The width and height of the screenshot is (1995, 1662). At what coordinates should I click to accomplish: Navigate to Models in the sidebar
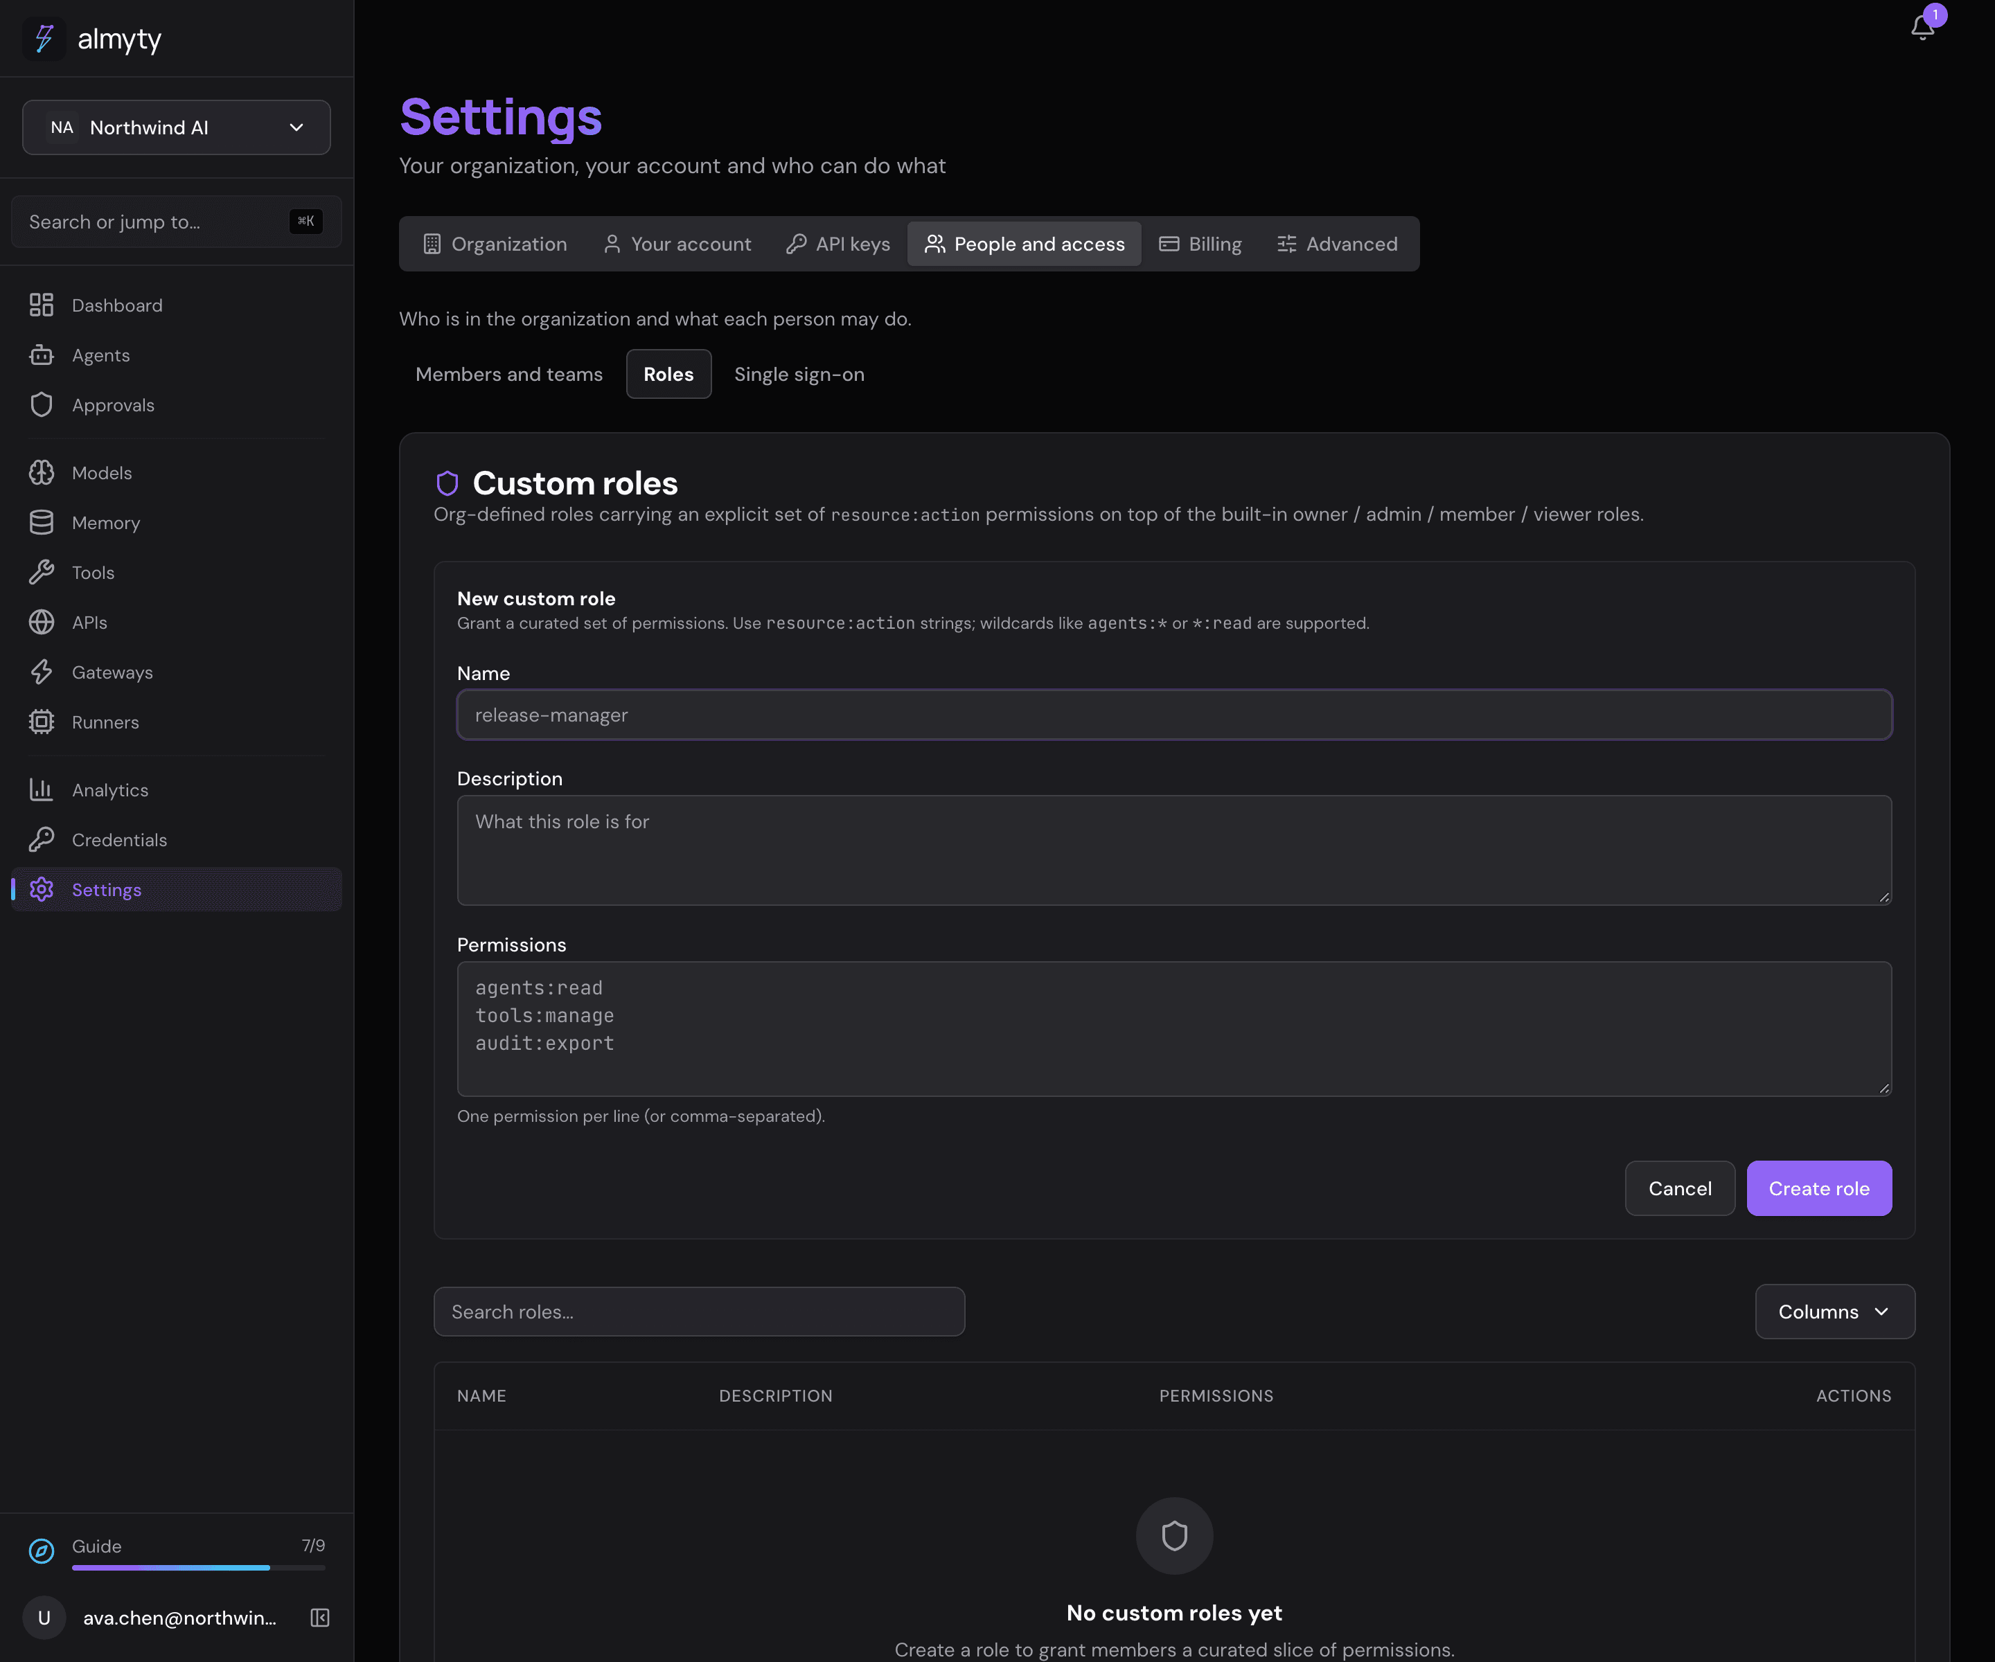(177, 473)
